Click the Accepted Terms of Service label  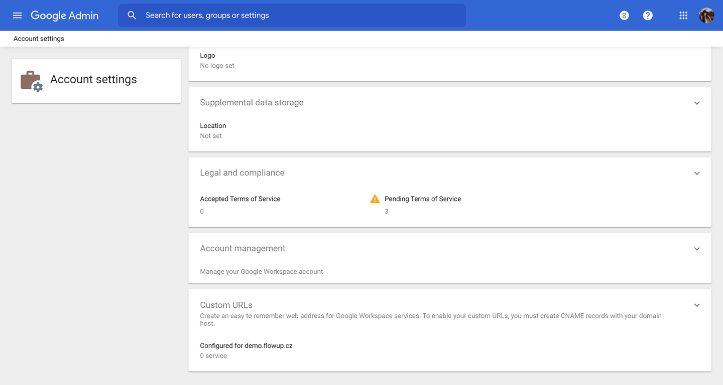click(x=240, y=199)
